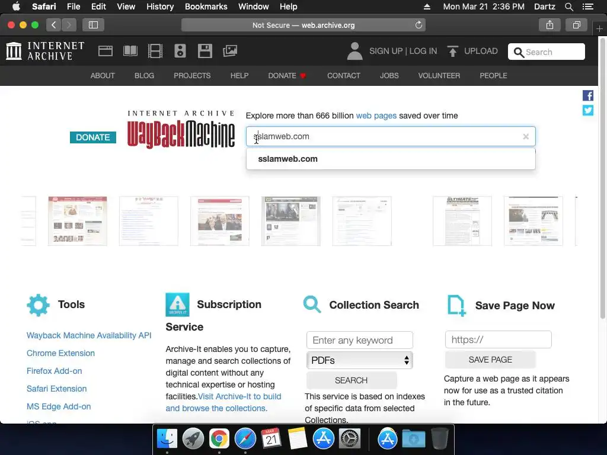607x455 pixels.
Task: Open Spotlight search in menu bar
Action: tap(568, 7)
